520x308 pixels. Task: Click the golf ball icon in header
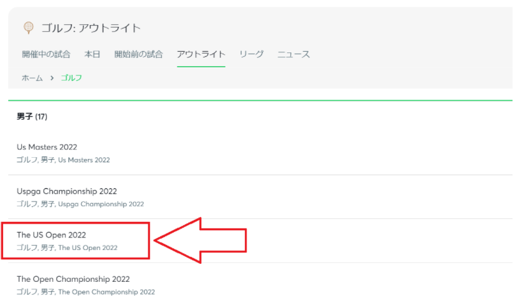pyautogui.click(x=29, y=27)
